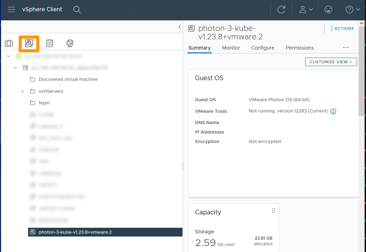366x252 pixels.
Task: Click the Discovered virtual machine folder icon
Action: 33,79
